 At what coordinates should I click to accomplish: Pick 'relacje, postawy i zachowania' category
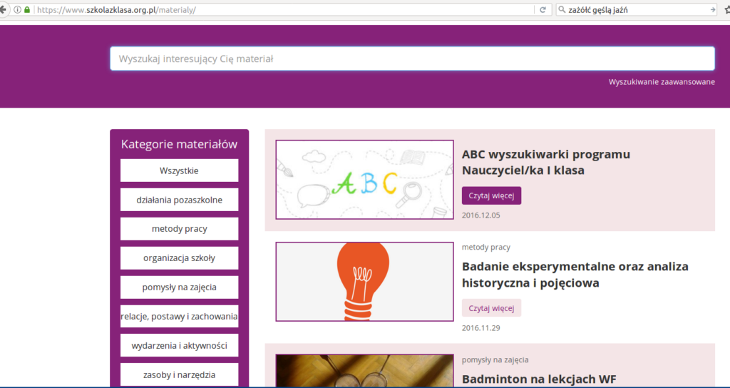(x=179, y=317)
